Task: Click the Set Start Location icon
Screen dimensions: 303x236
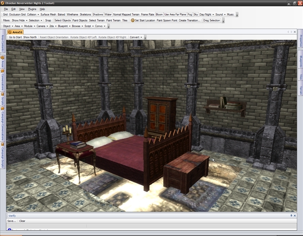Action: coord(133,20)
